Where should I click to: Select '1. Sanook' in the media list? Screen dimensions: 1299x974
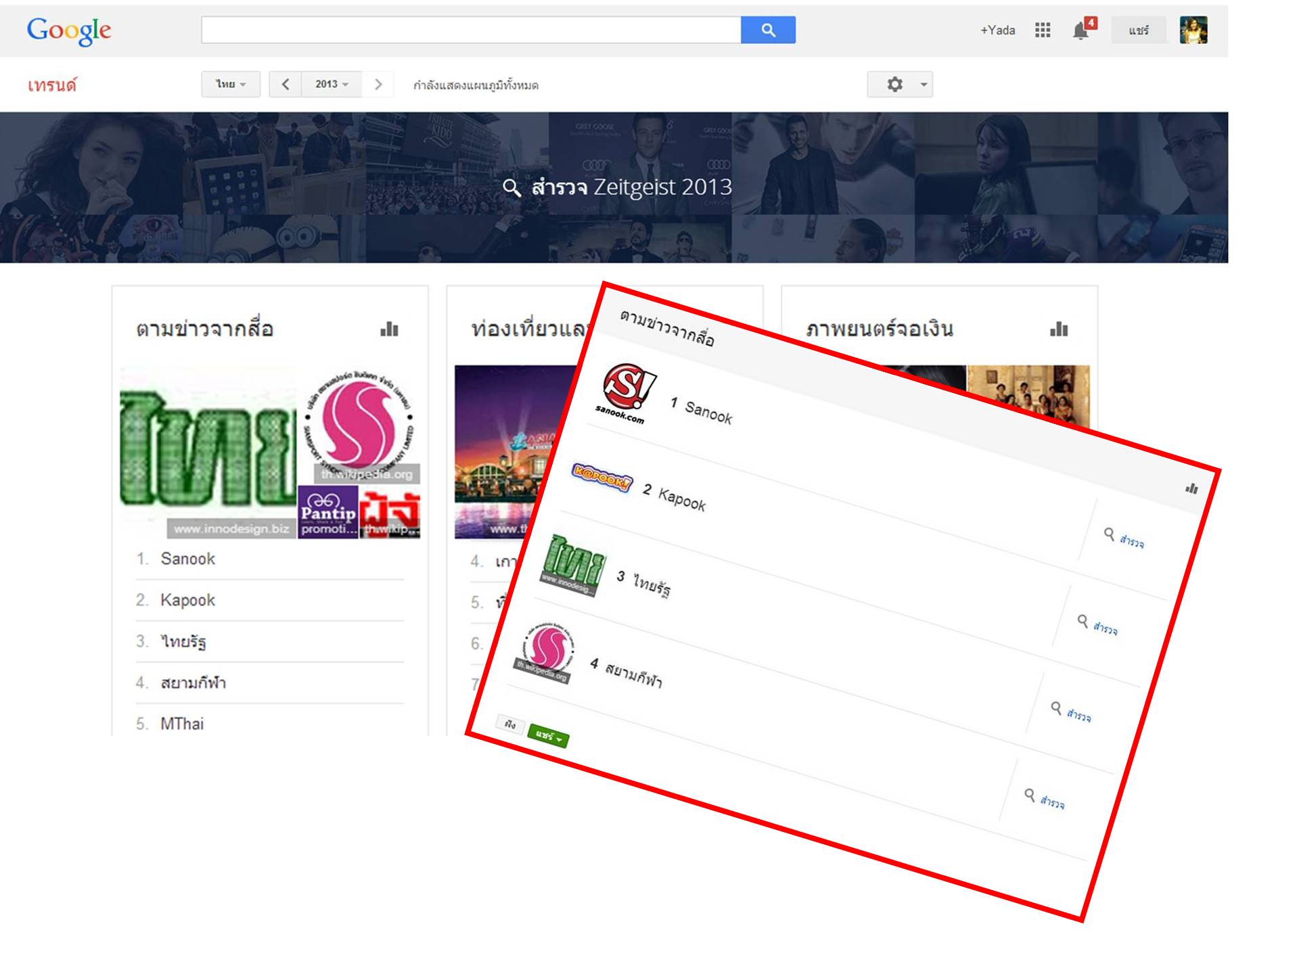[x=269, y=559]
